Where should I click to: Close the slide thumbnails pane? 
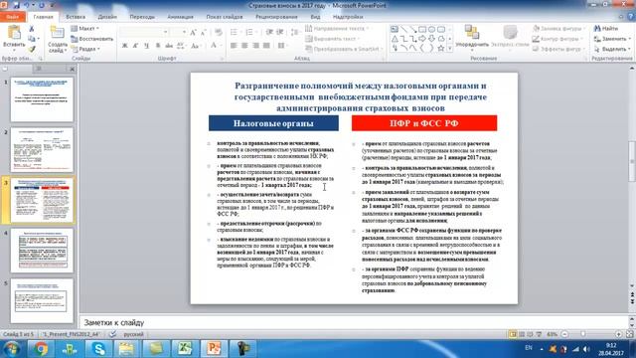pos(72,69)
